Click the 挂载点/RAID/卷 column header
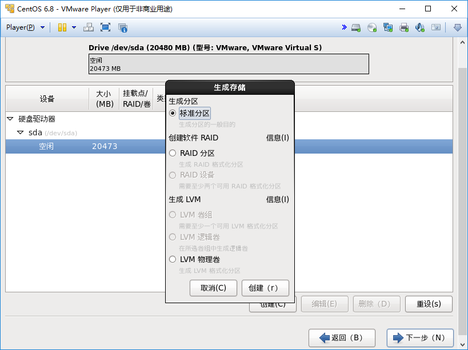Viewport: 468px width, 350px height. pyautogui.click(x=137, y=99)
